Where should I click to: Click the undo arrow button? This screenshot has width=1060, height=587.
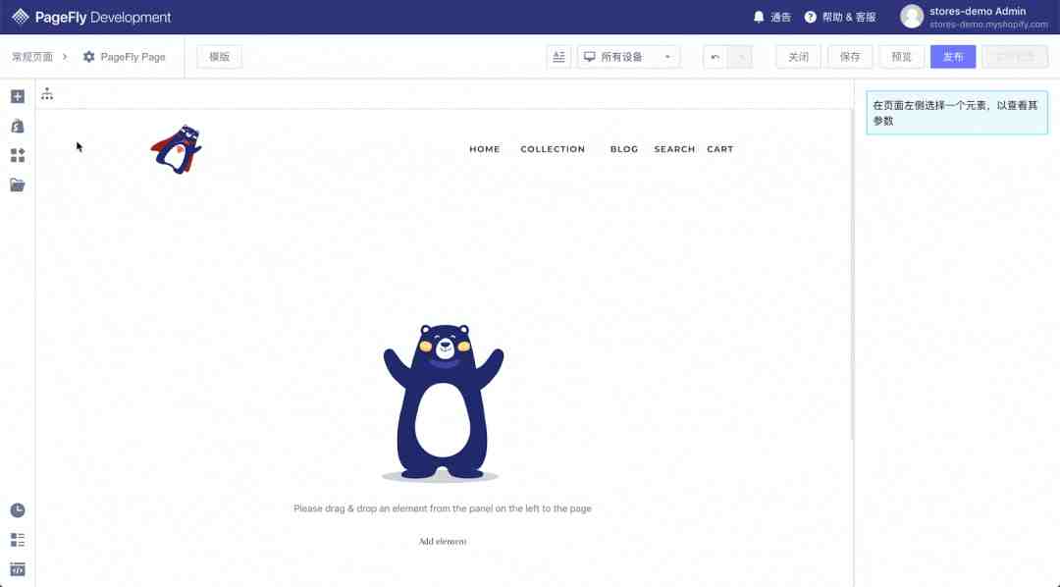tap(715, 57)
